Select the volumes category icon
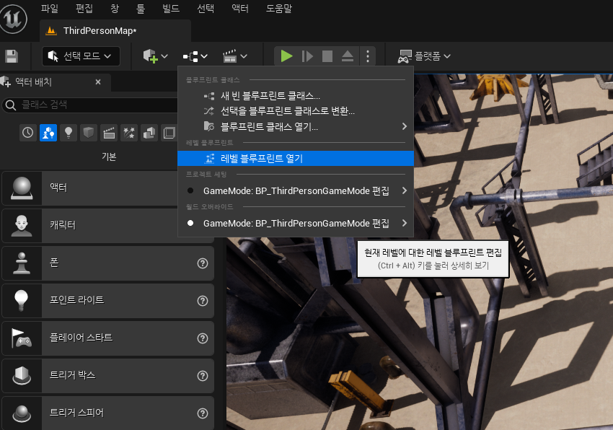Image resolution: width=613 pixels, height=430 pixels. (169, 133)
